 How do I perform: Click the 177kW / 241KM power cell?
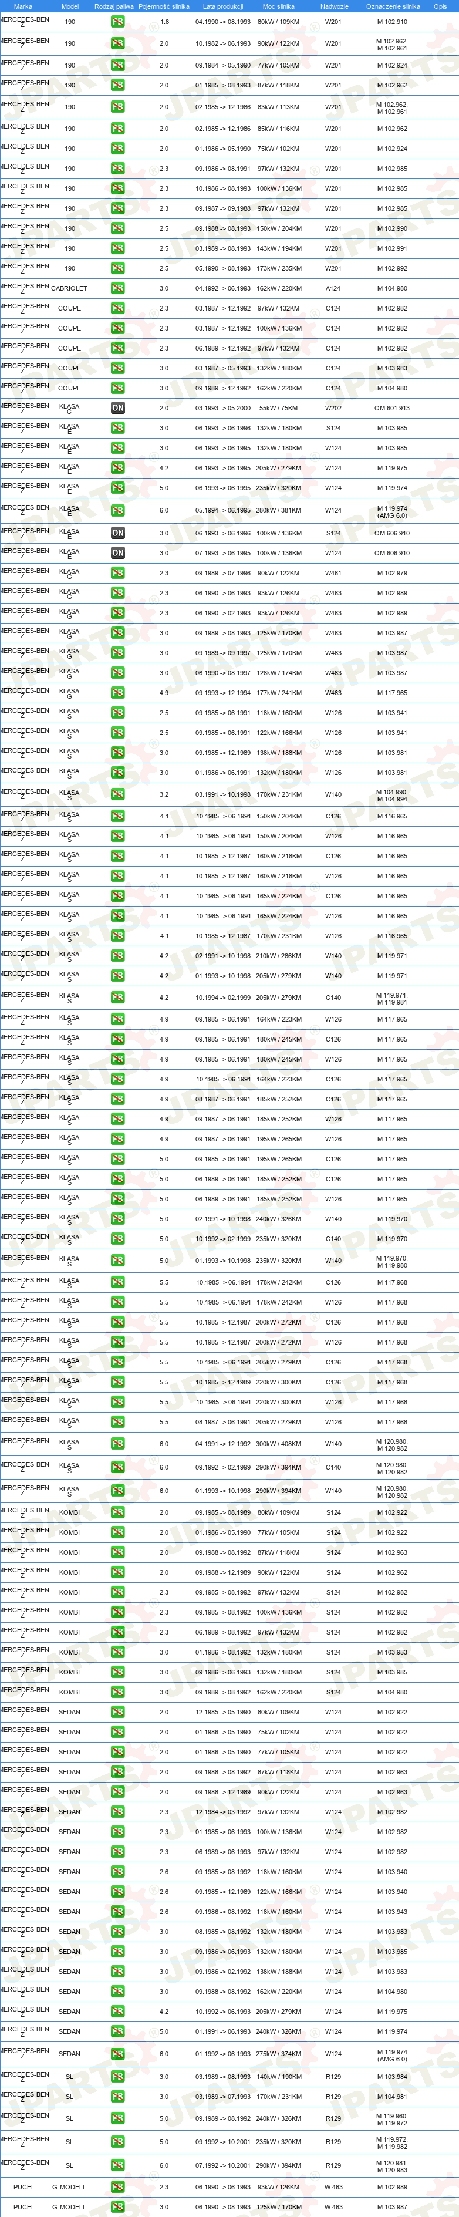279,693
